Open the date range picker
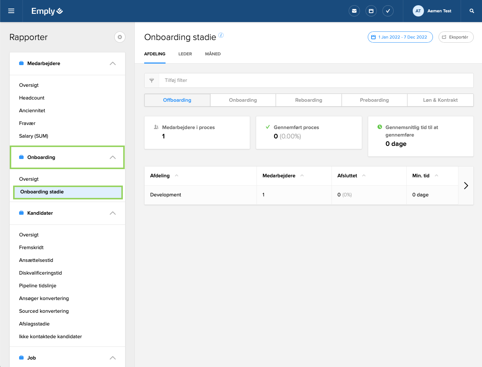The width and height of the screenshot is (482, 367). click(x=400, y=37)
